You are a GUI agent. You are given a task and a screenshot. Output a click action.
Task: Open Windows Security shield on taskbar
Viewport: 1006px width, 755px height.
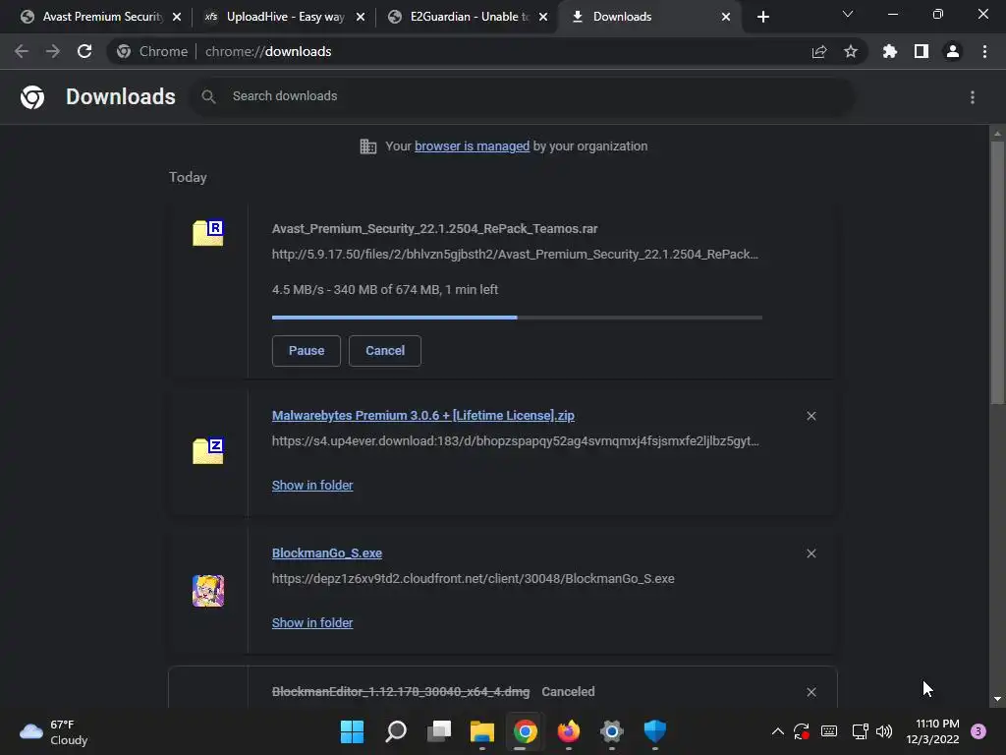[655, 731]
